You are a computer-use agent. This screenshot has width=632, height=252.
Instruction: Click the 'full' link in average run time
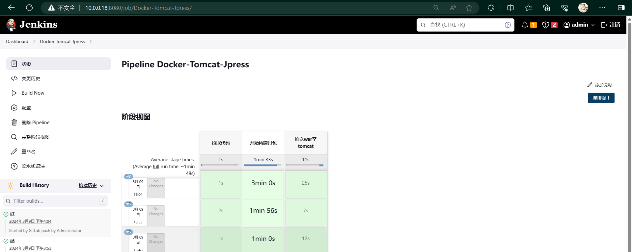coord(156,167)
